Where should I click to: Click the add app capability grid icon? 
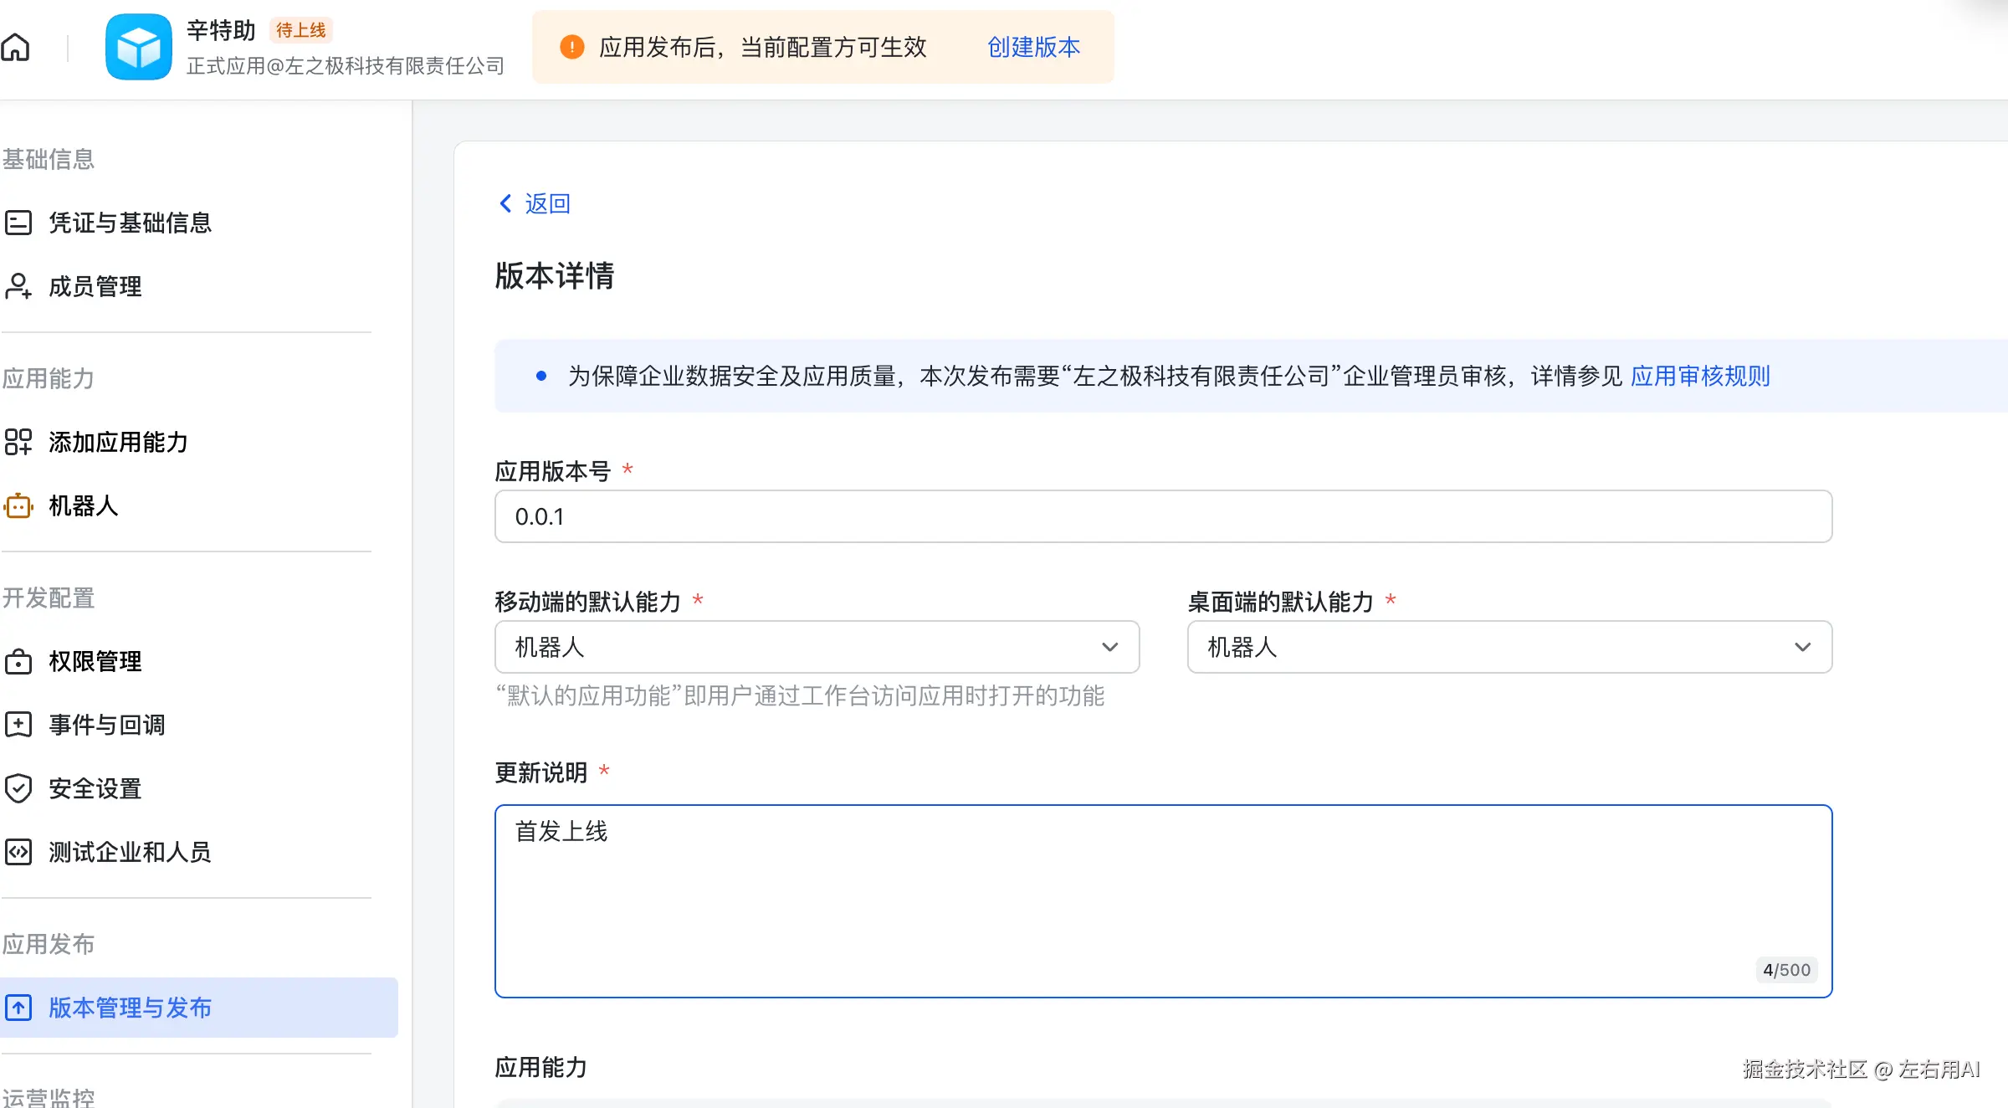pos(18,442)
